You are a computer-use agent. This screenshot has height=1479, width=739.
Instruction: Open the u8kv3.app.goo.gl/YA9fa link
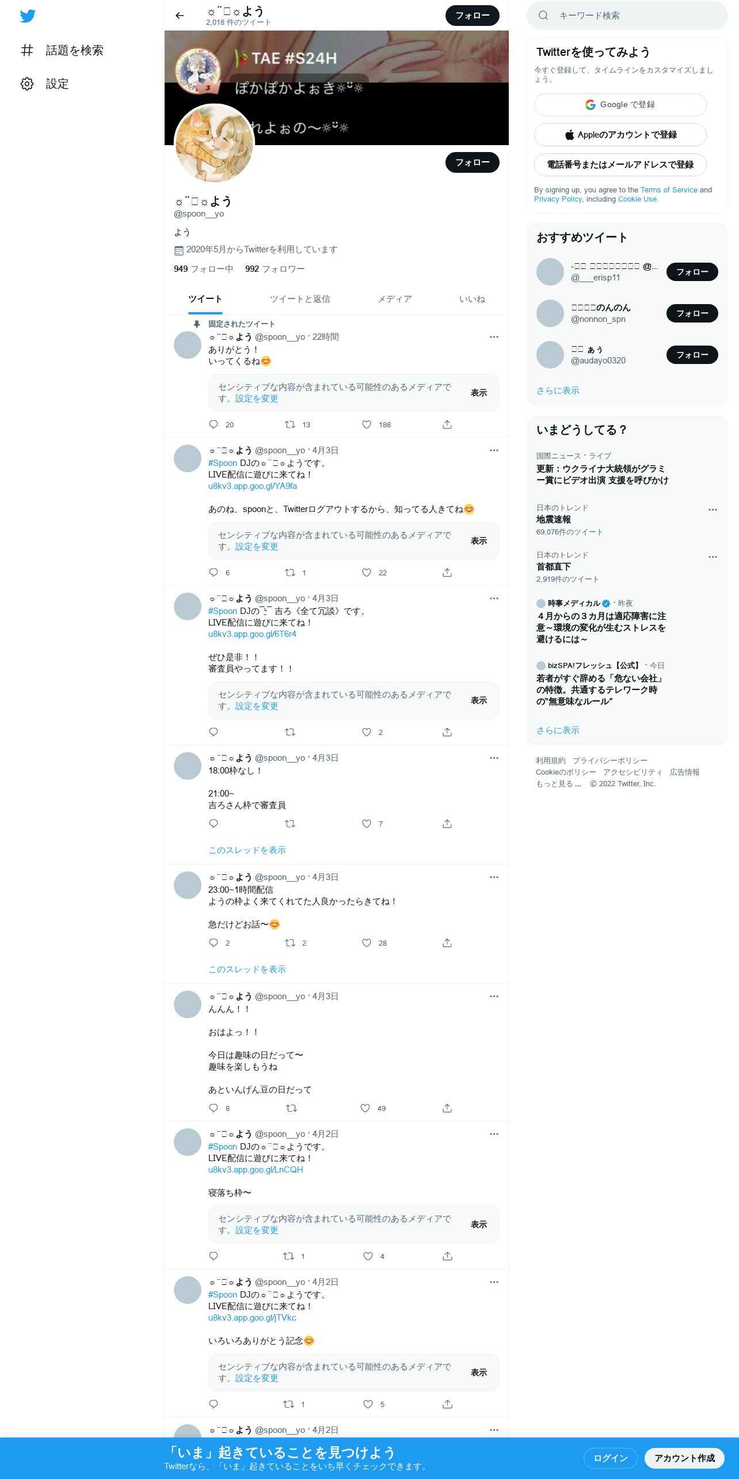253,486
